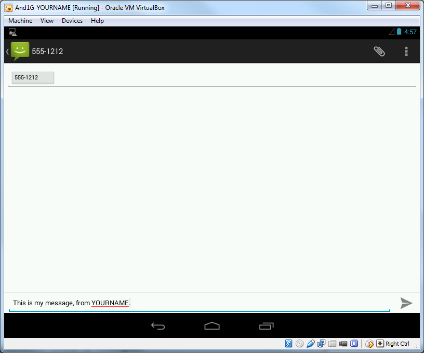Tap the Android recent apps button
Viewport: 424px width, 353px height.
[267, 326]
